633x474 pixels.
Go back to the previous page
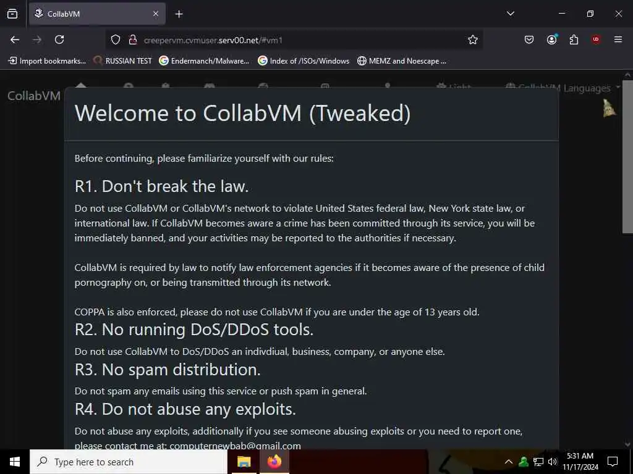tap(15, 39)
